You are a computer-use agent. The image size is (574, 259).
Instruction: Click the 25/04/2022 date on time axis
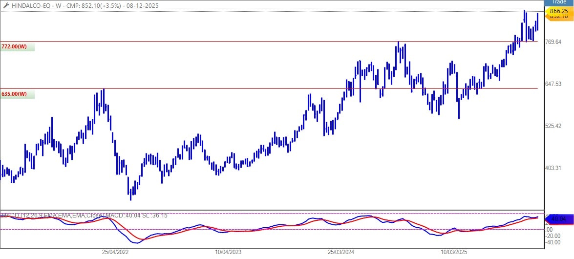[115, 253]
